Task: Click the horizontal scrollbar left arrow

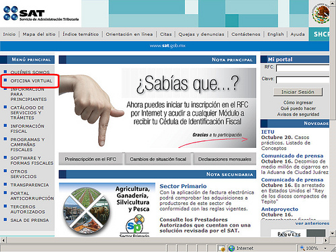Action: (x=3, y=241)
